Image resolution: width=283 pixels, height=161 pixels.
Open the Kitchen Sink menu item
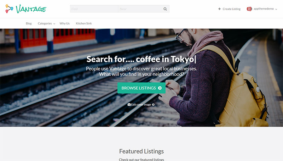84,23
